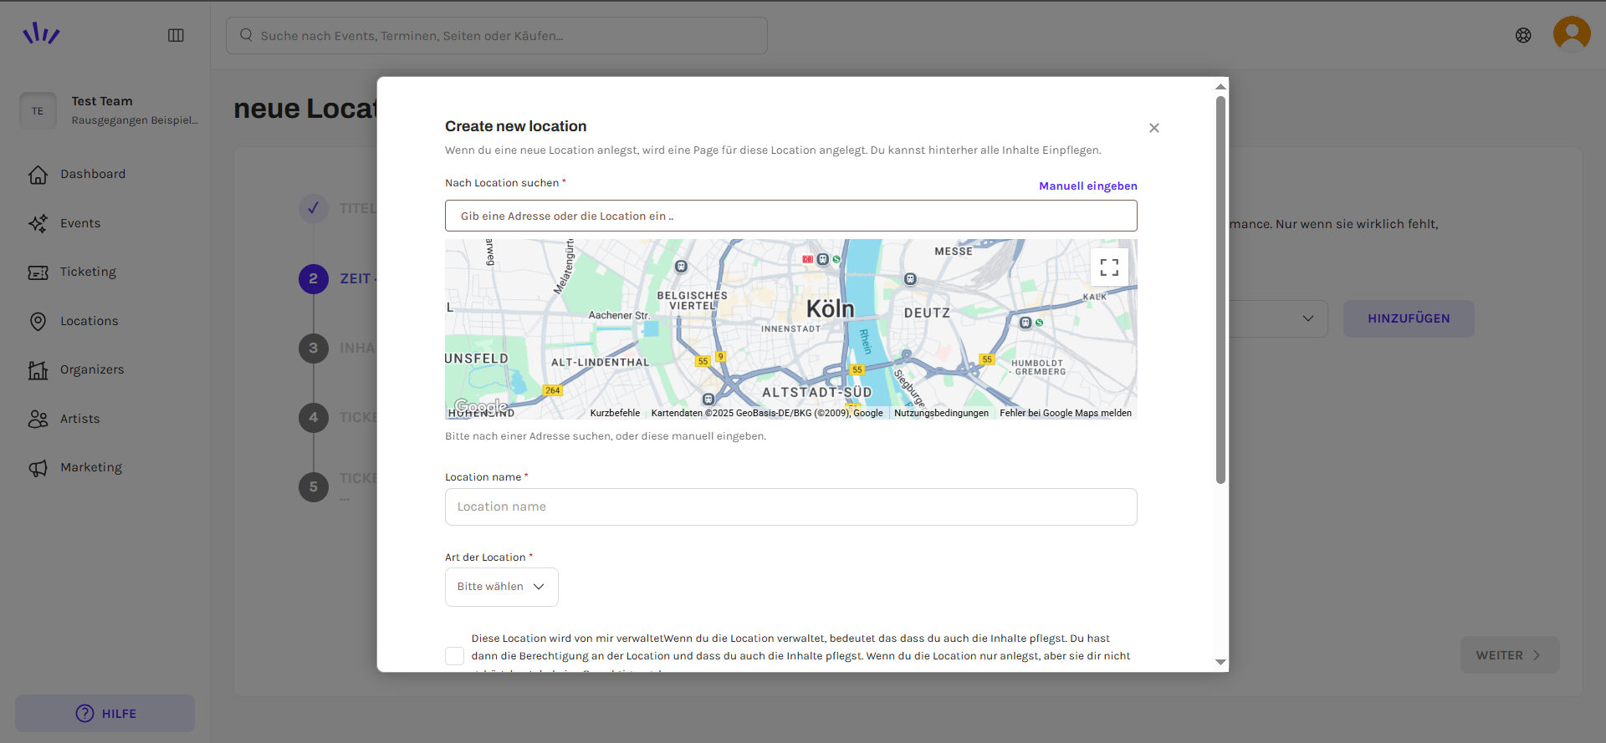Click the Artists people icon
Image resolution: width=1606 pixels, height=743 pixels.
[38, 419]
